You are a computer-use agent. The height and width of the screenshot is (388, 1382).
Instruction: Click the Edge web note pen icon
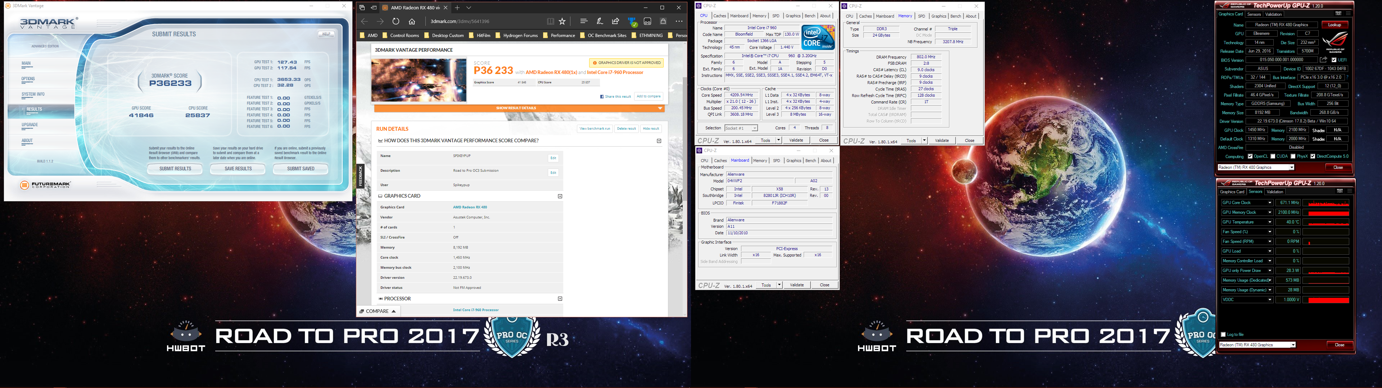click(600, 22)
